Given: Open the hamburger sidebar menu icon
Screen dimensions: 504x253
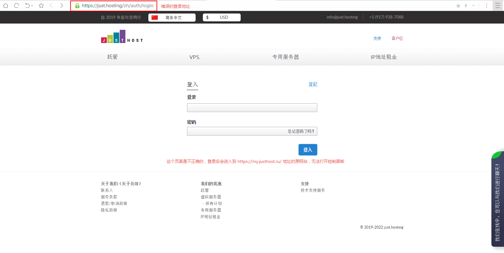Looking at the screenshot, I should pyautogui.click(x=498, y=6).
